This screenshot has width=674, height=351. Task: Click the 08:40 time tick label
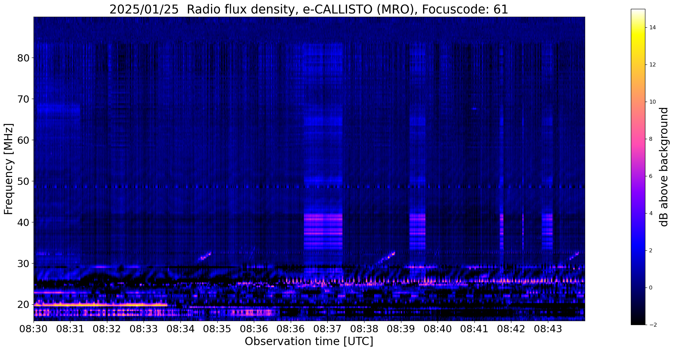[438, 329]
